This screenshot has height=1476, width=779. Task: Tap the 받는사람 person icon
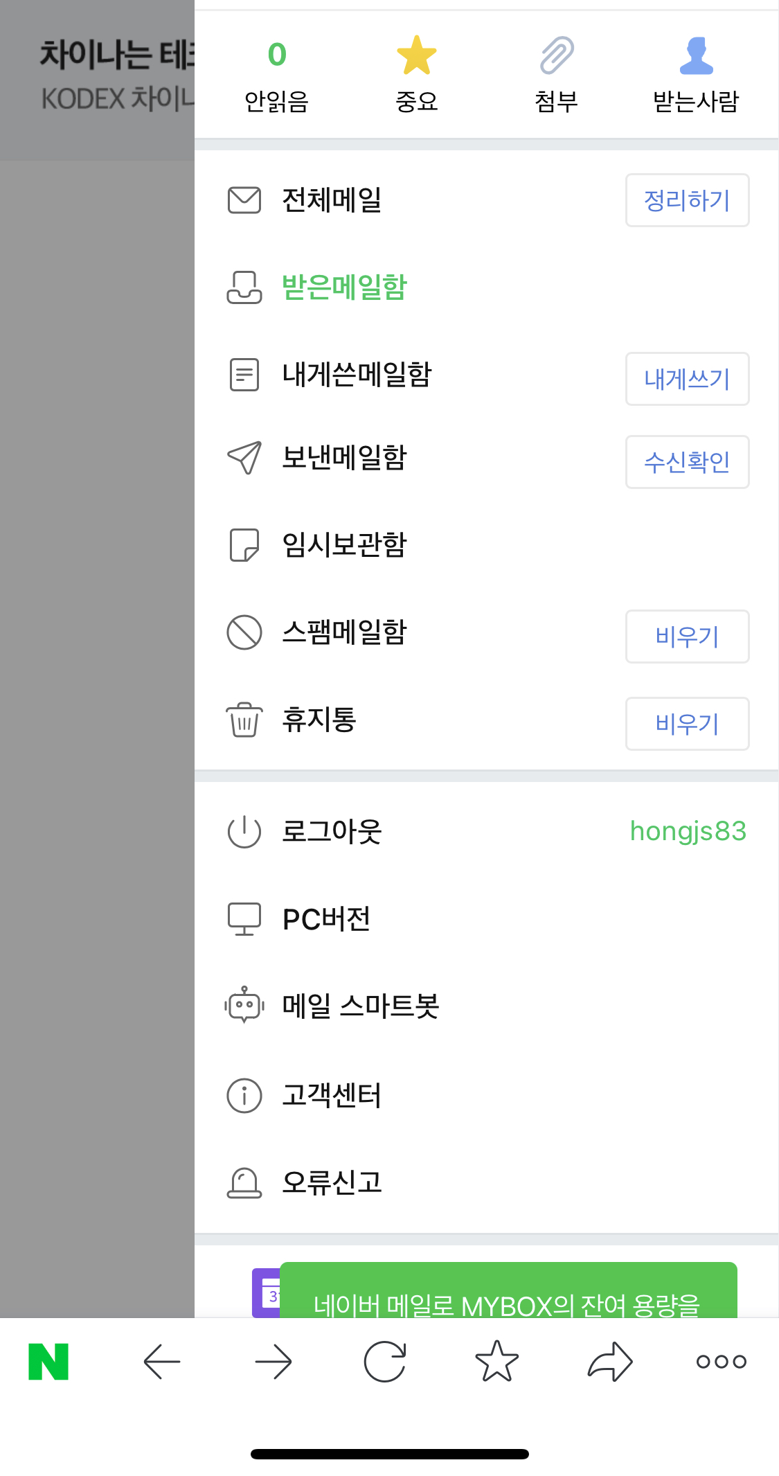click(x=696, y=57)
